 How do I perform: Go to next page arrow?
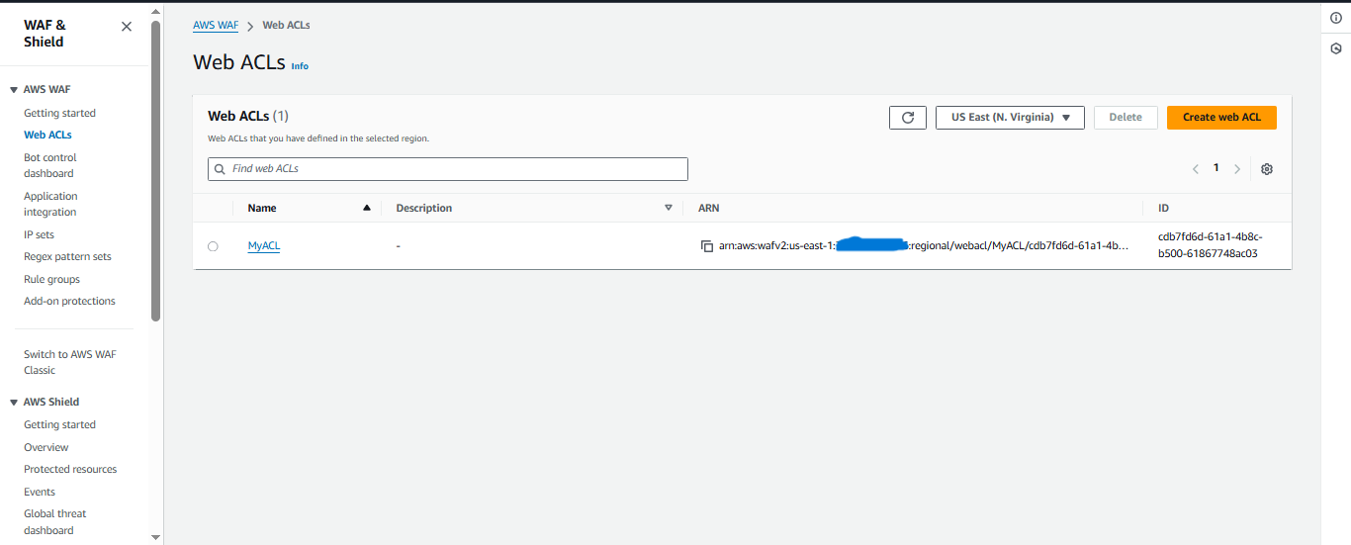(x=1237, y=169)
